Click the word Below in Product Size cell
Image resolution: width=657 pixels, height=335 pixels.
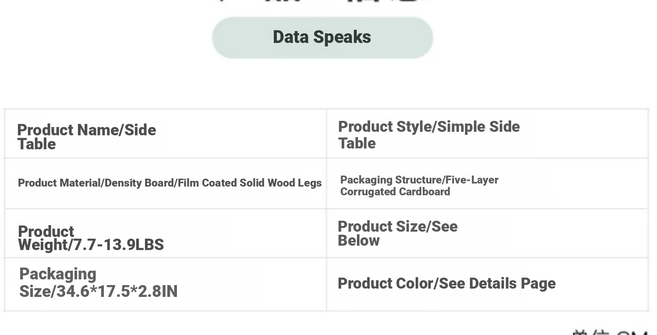coord(359,240)
